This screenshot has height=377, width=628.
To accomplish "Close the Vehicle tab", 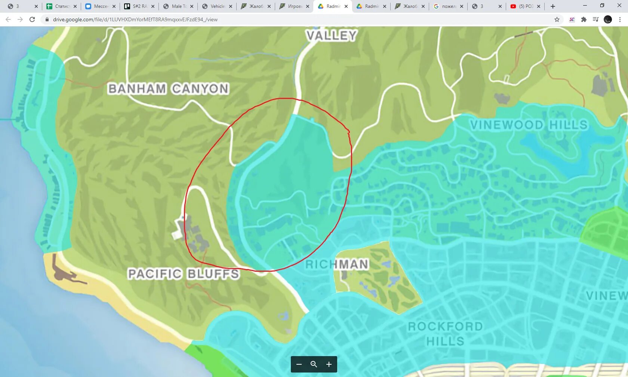I will point(231,6).
